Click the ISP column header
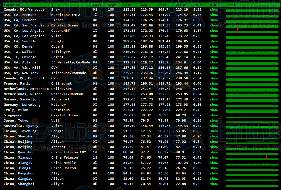Screen dimensions: 281x190 54,5
